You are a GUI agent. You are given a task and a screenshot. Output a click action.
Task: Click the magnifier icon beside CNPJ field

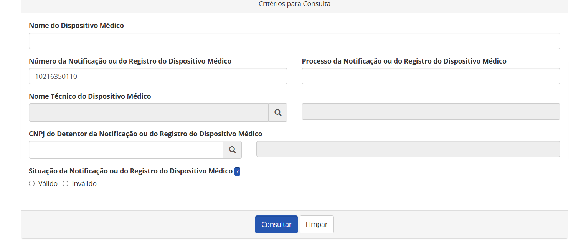click(233, 150)
